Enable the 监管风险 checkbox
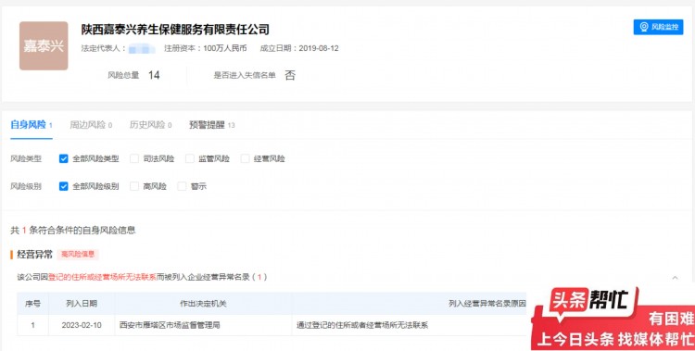This screenshot has height=351, width=695. click(190, 158)
